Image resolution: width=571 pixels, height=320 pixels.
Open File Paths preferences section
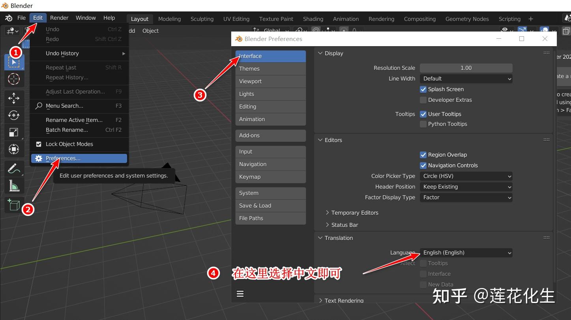coord(271,218)
